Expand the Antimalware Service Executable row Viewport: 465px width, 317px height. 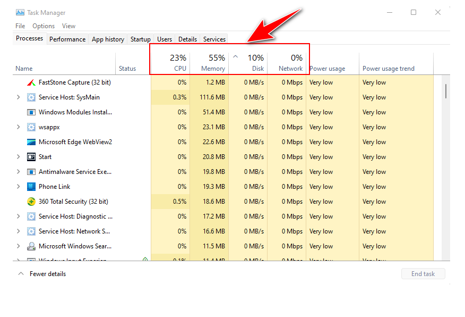pyautogui.click(x=19, y=171)
